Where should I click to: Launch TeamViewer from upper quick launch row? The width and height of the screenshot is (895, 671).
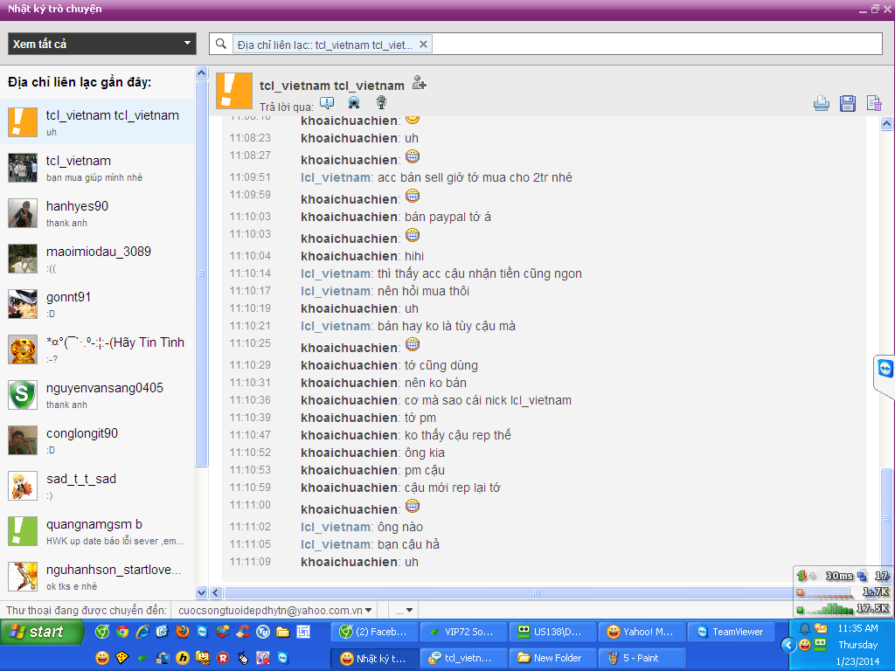(203, 632)
